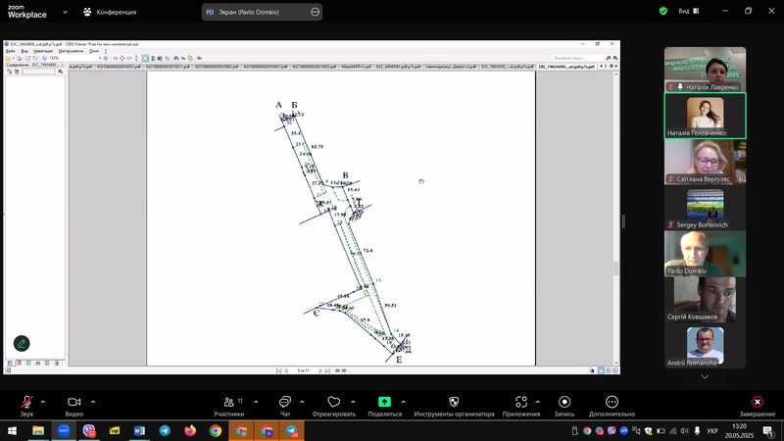Open the Чат chat panel
This screenshot has height=441, width=784.
click(285, 406)
